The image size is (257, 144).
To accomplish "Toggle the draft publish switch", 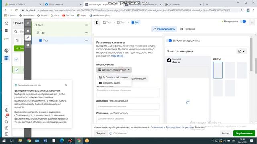I will click(x=243, y=22).
